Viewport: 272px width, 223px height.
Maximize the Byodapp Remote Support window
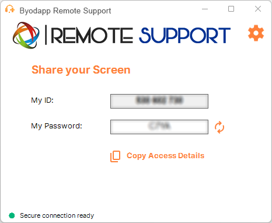[231, 9]
